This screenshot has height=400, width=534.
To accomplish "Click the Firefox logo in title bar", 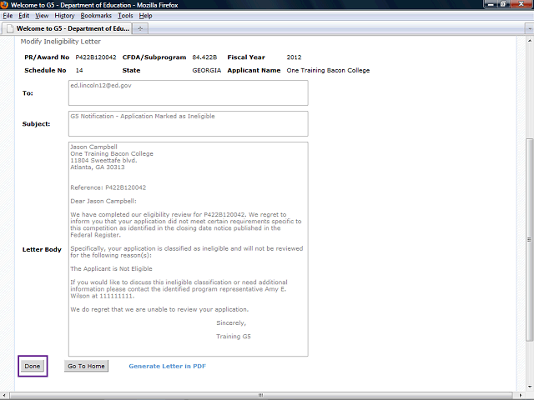I will [4, 5].
